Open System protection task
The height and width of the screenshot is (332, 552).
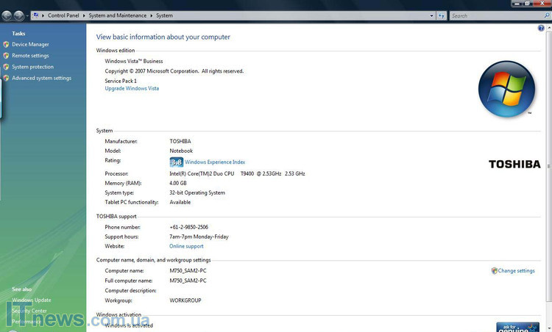pyautogui.click(x=32, y=67)
